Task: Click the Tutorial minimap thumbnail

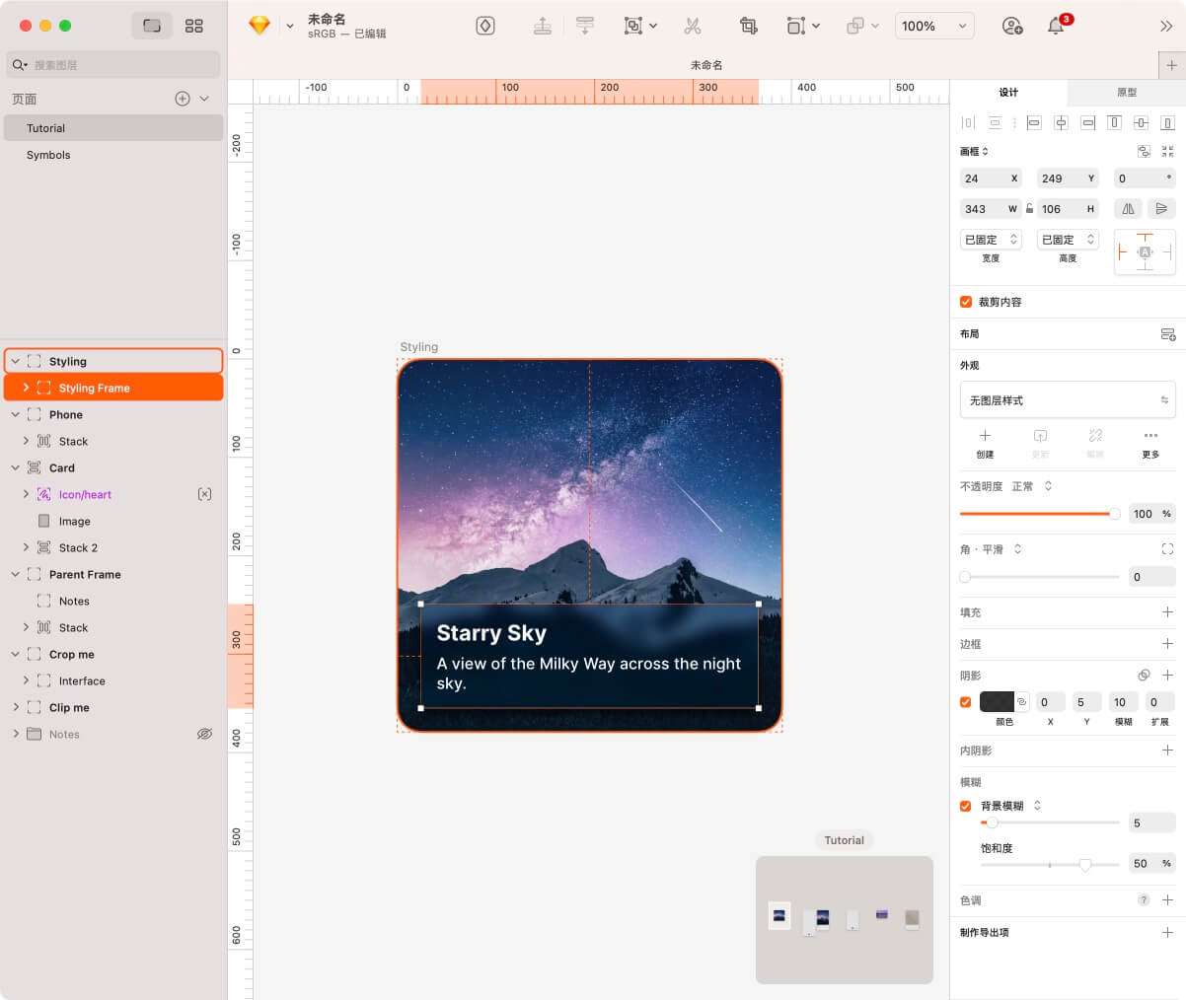Action: pyautogui.click(x=845, y=919)
